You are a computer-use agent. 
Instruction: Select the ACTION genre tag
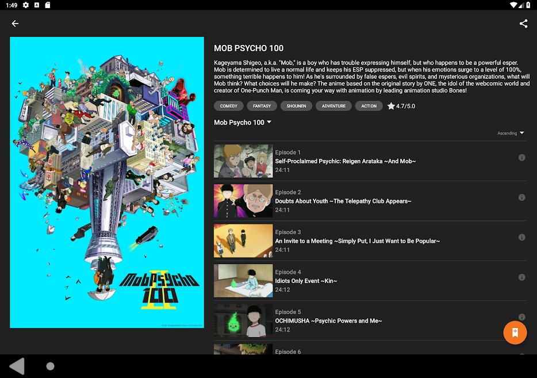click(369, 106)
